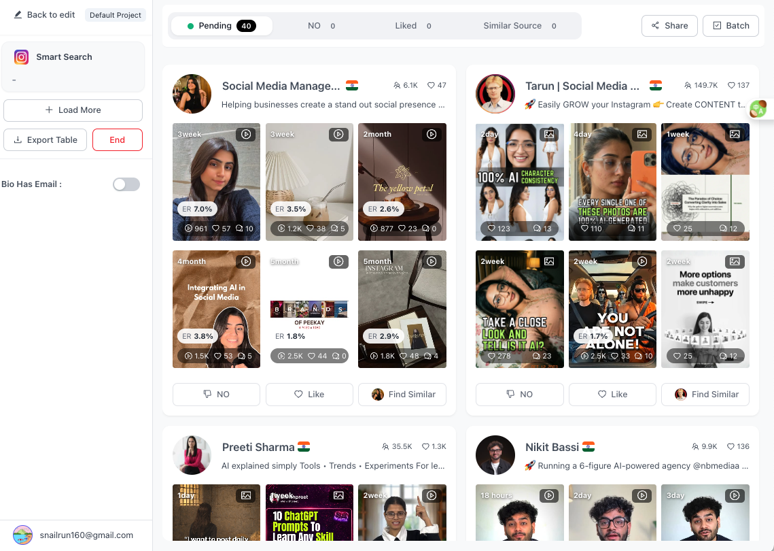Enable the 'Bio Has Email' toggle
Screen dimensions: 774x551
[x=126, y=184]
